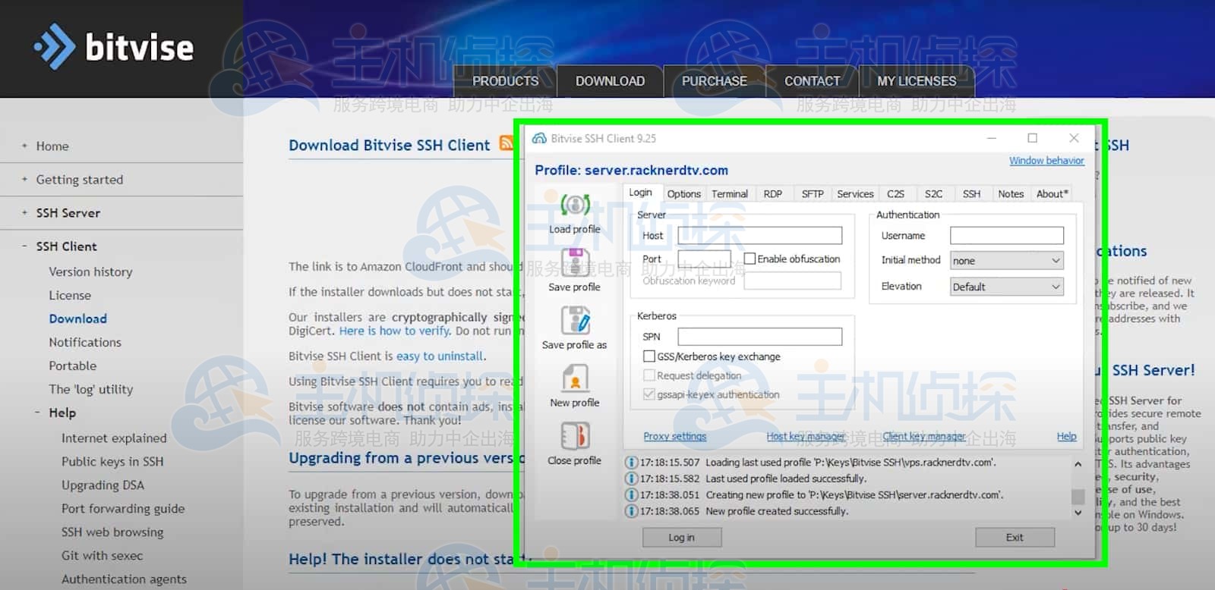Switch to the Services tab
This screenshot has height=590, width=1215.
[855, 194]
